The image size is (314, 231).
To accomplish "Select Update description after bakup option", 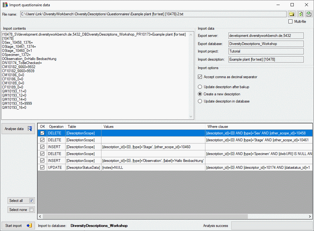I will (x=200, y=87).
